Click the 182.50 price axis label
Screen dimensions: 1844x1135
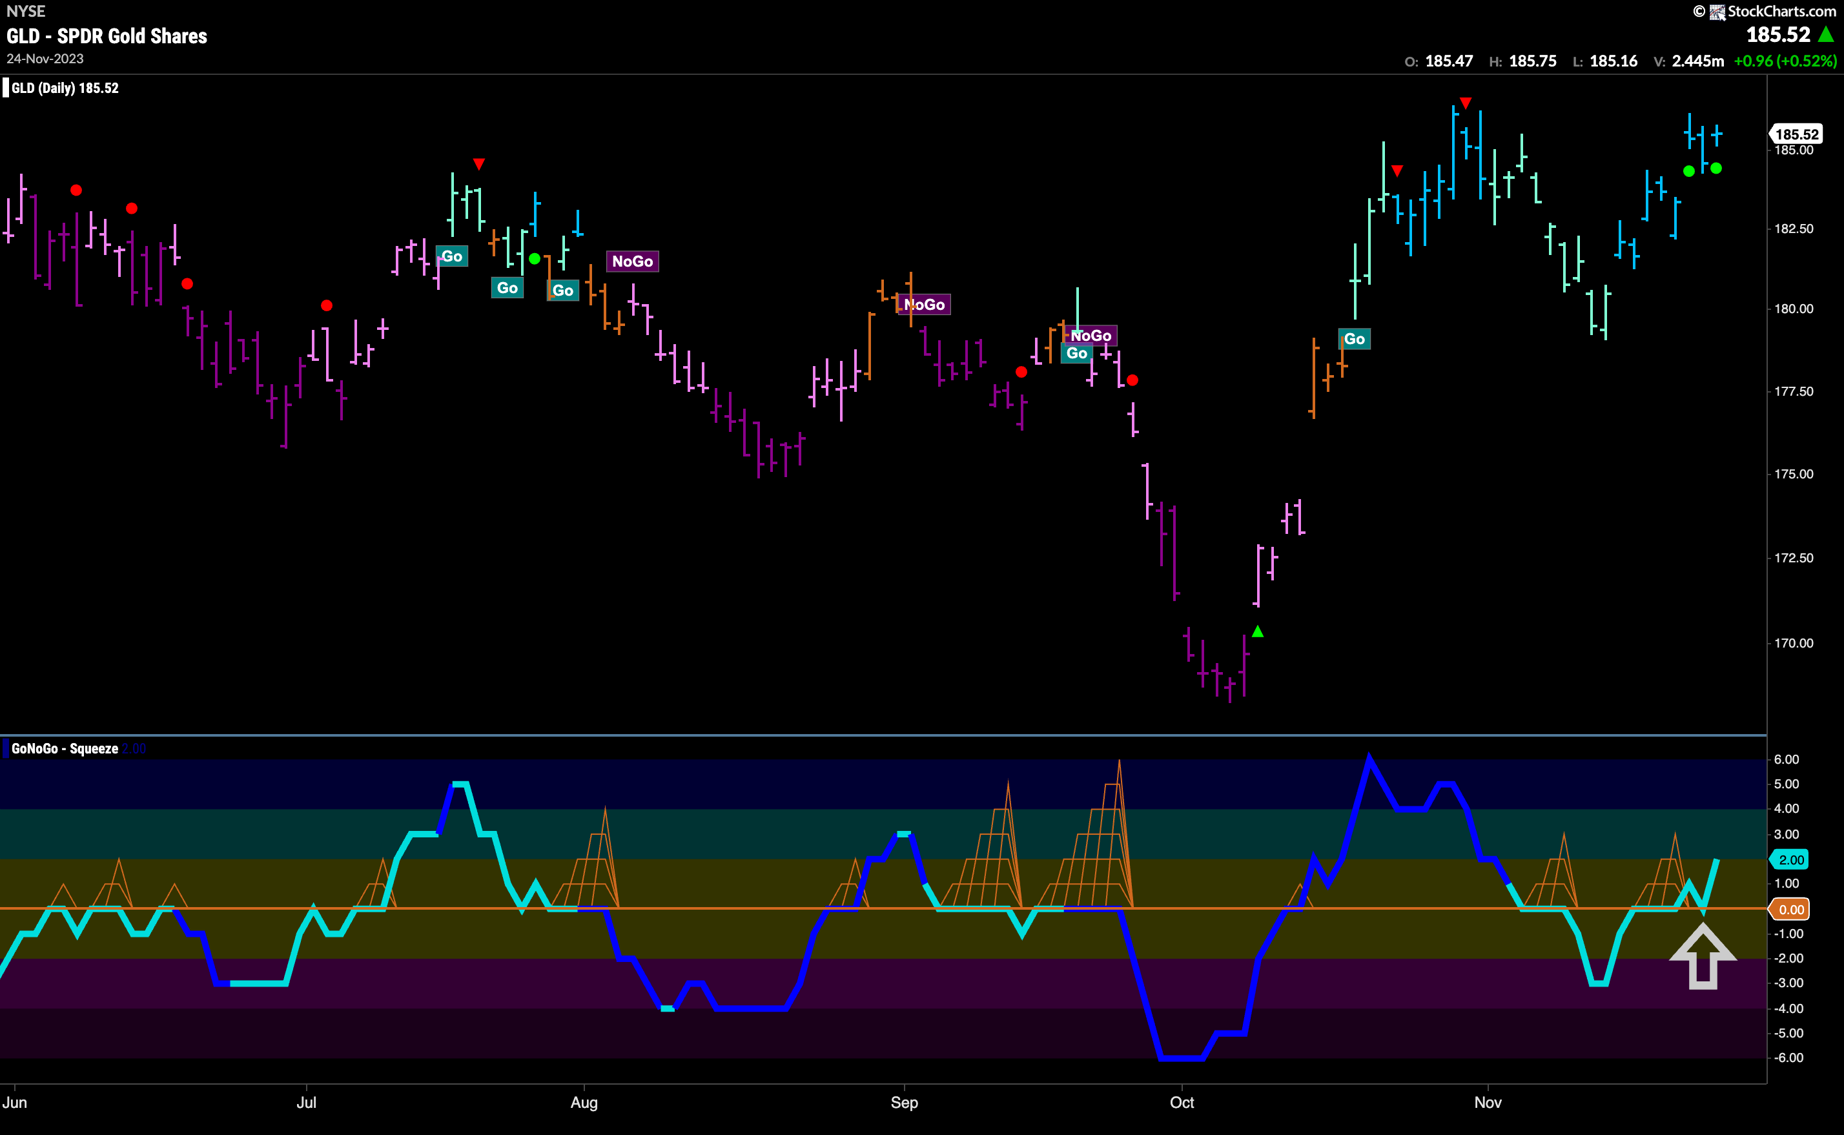pyautogui.click(x=1794, y=228)
